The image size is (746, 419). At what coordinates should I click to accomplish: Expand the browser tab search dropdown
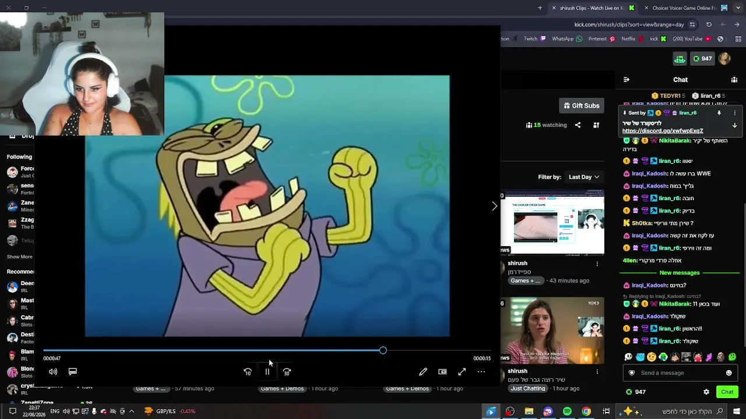(x=738, y=8)
